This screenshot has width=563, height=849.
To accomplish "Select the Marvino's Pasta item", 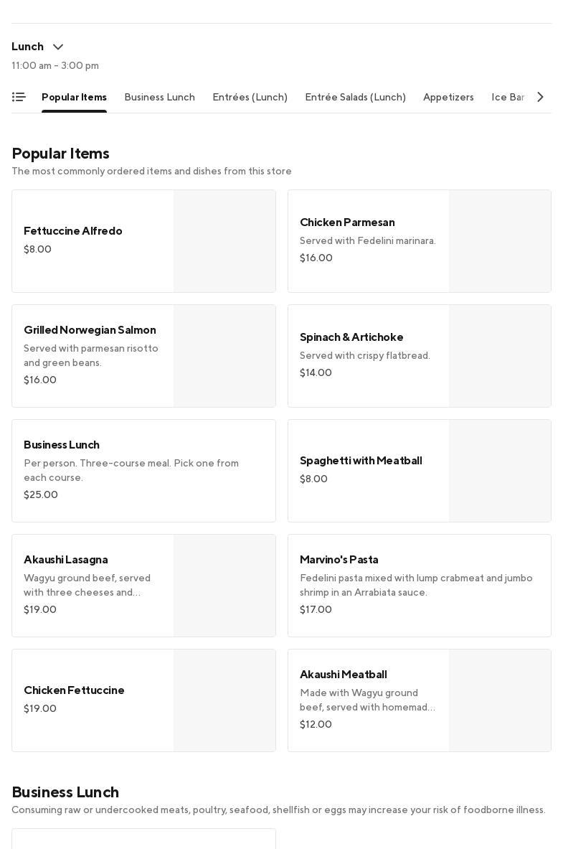I will (x=419, y=585).
